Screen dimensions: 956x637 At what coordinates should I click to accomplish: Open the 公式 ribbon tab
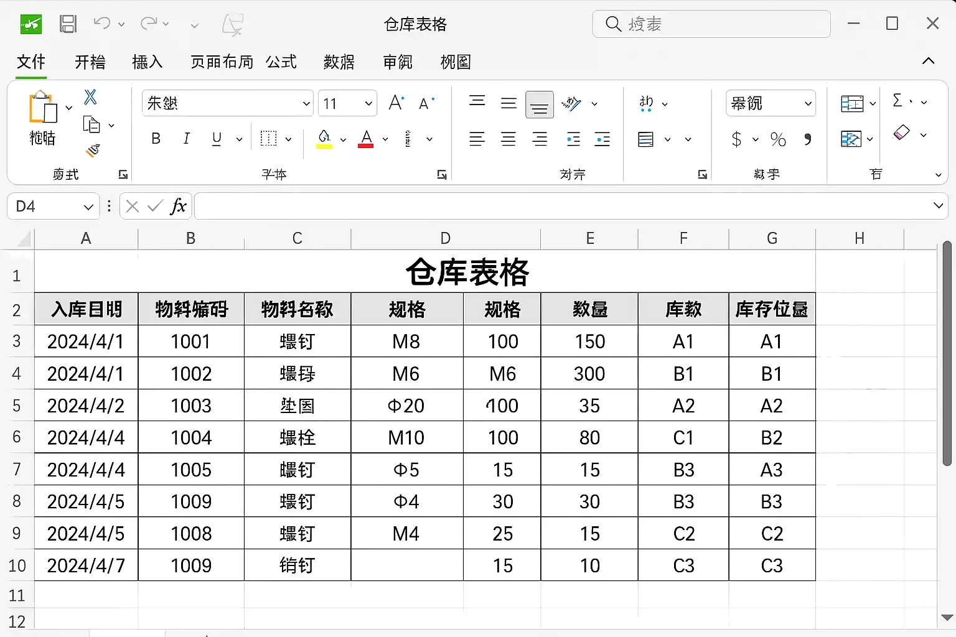pos(281,62)
